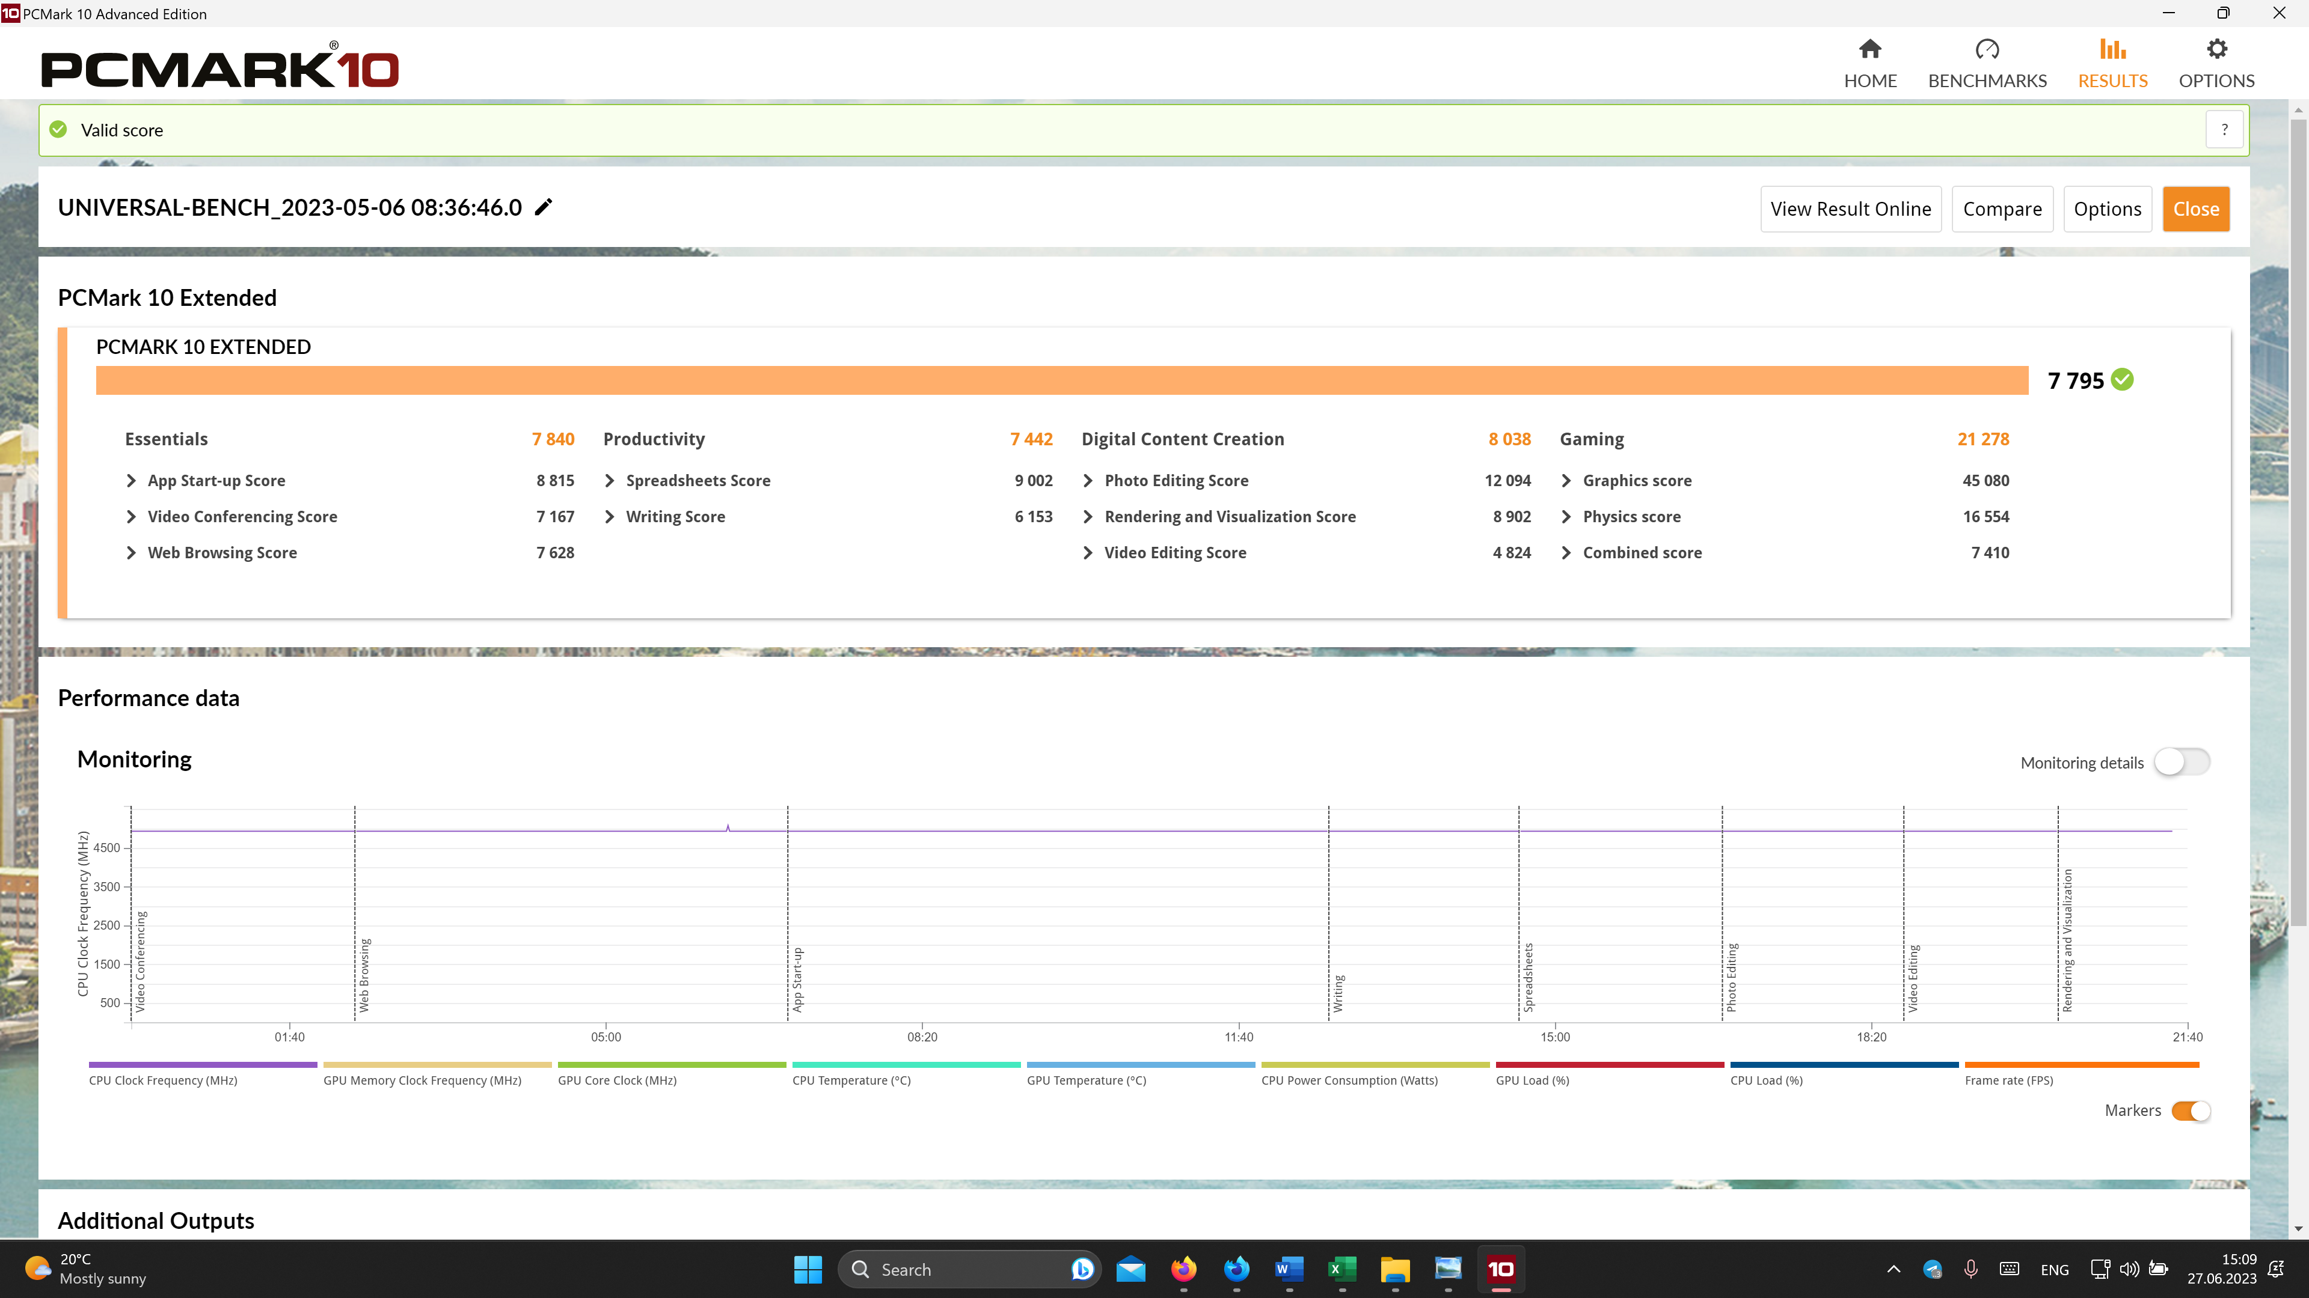
Task: Open the notification bell icon
Action: [x=2276, y=1269]
